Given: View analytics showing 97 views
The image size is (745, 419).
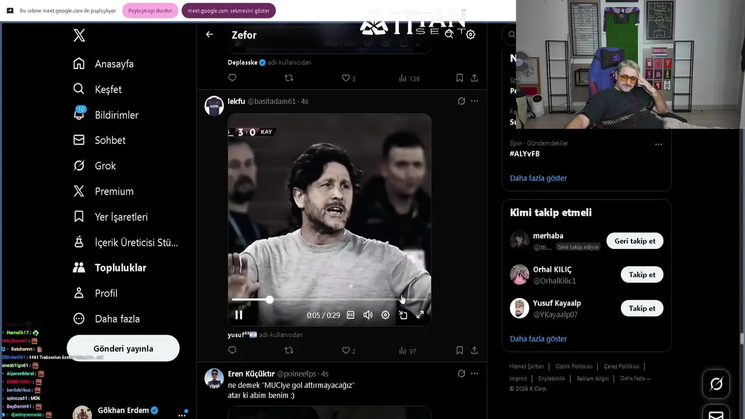Looking at the screenshot, I should point(407,351).
